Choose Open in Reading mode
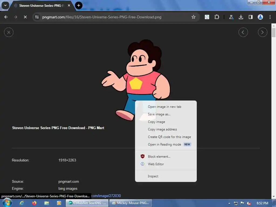 point(166,144)
